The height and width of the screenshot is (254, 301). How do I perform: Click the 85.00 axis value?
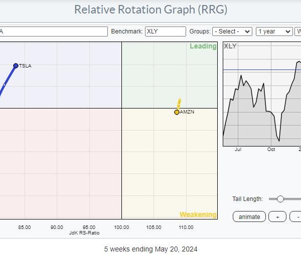[x=25, y=227]
